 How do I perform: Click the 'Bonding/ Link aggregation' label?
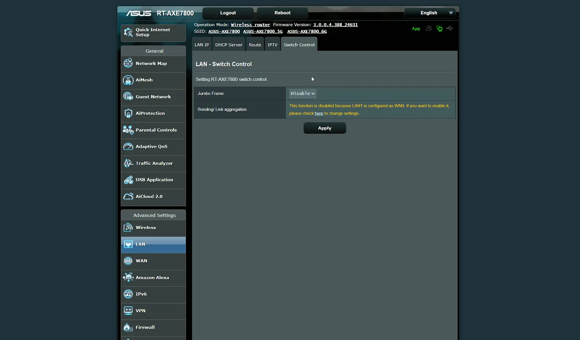point(222,109)
